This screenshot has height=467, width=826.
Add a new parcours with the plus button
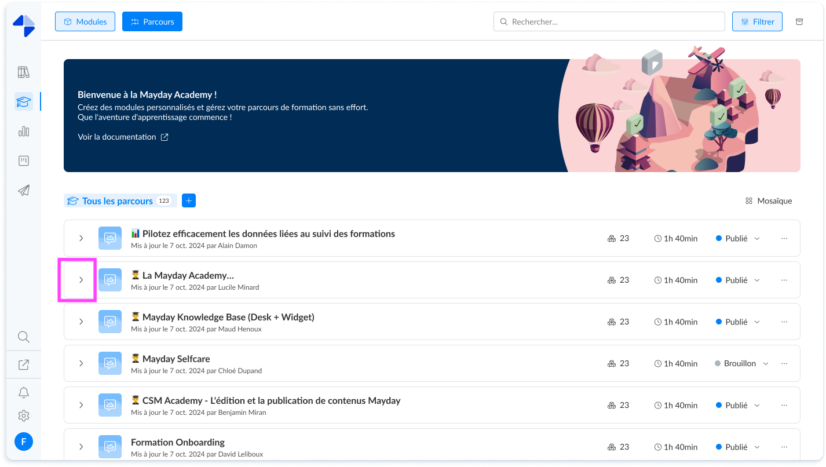(x=188, y=200)
